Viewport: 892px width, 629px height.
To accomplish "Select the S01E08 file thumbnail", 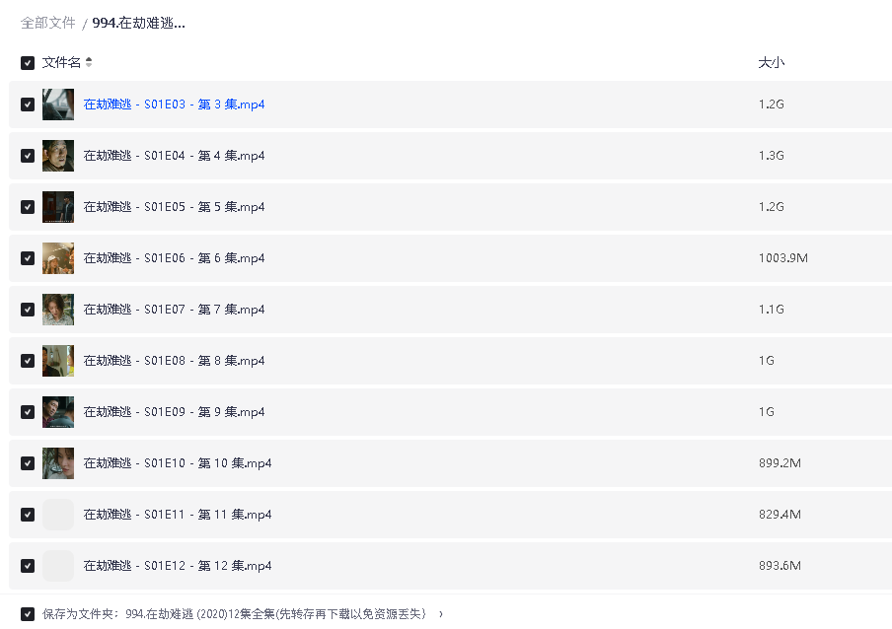I will 58,361.
